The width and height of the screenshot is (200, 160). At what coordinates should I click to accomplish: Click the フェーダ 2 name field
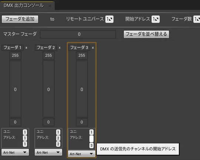pos(46,48)
